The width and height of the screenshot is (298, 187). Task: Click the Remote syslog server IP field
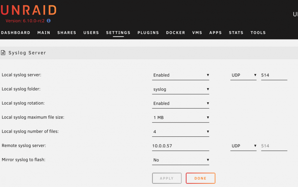click(x=181, y=146)
